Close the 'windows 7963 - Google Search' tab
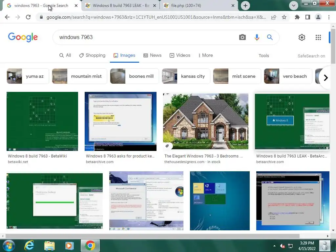Viewport: 336px width, 252px height. (76, 6)
